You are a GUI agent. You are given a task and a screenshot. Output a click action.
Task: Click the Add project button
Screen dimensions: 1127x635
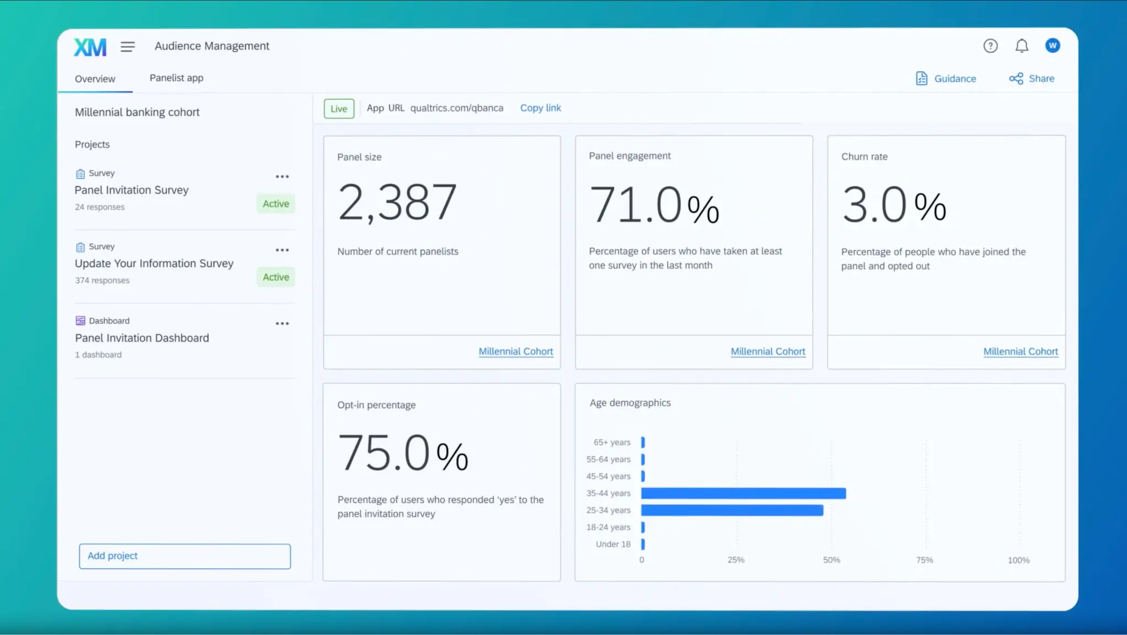tap(185, 556)
